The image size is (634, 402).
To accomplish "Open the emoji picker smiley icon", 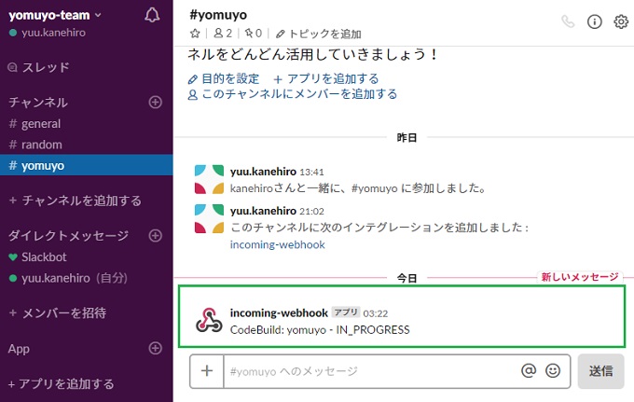I will pyautogui.click(x=553, y=370).
